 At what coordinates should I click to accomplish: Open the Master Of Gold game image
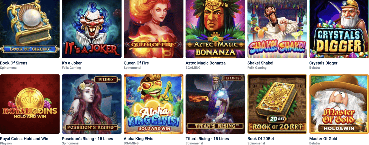[x=339, y=104]
